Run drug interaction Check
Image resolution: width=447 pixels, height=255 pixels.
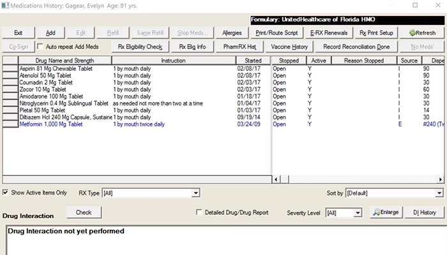point(84,212)
